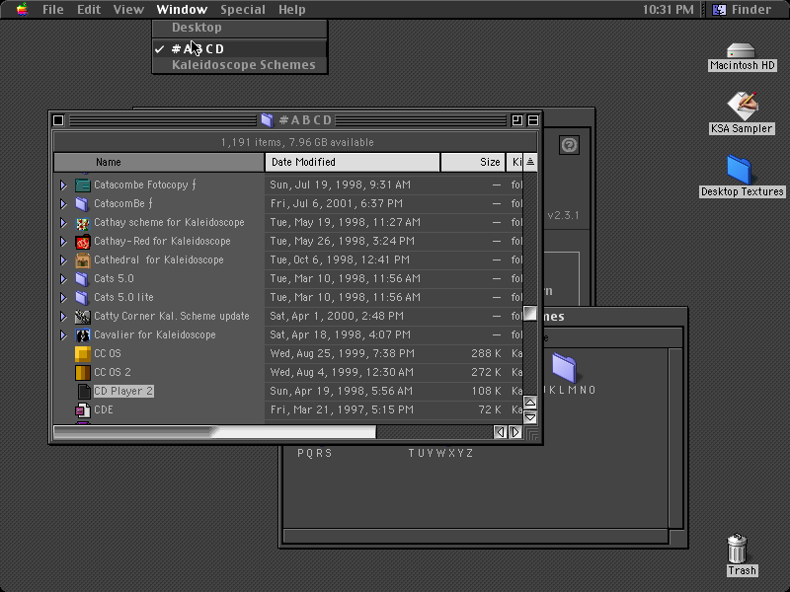Open the Macintosh HD drive icon

[741, 51]
